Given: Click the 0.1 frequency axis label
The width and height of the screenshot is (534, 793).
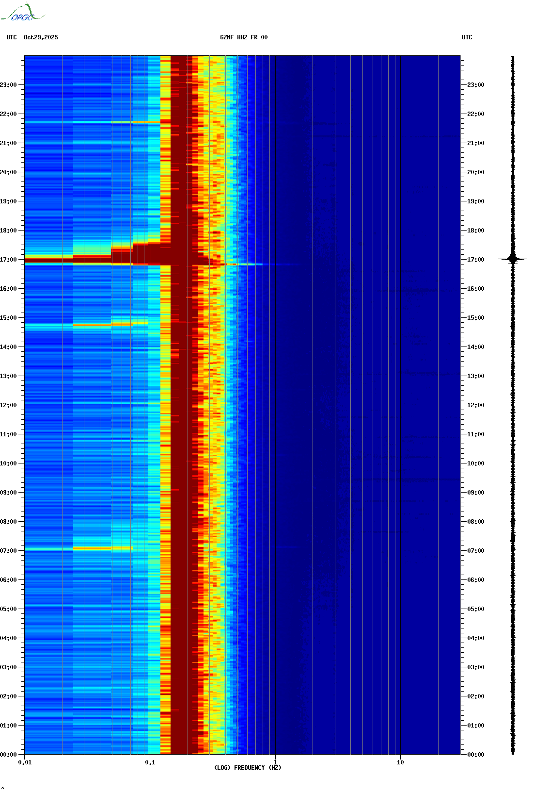Looking at the screenshot, I should [x=150, y=762].
